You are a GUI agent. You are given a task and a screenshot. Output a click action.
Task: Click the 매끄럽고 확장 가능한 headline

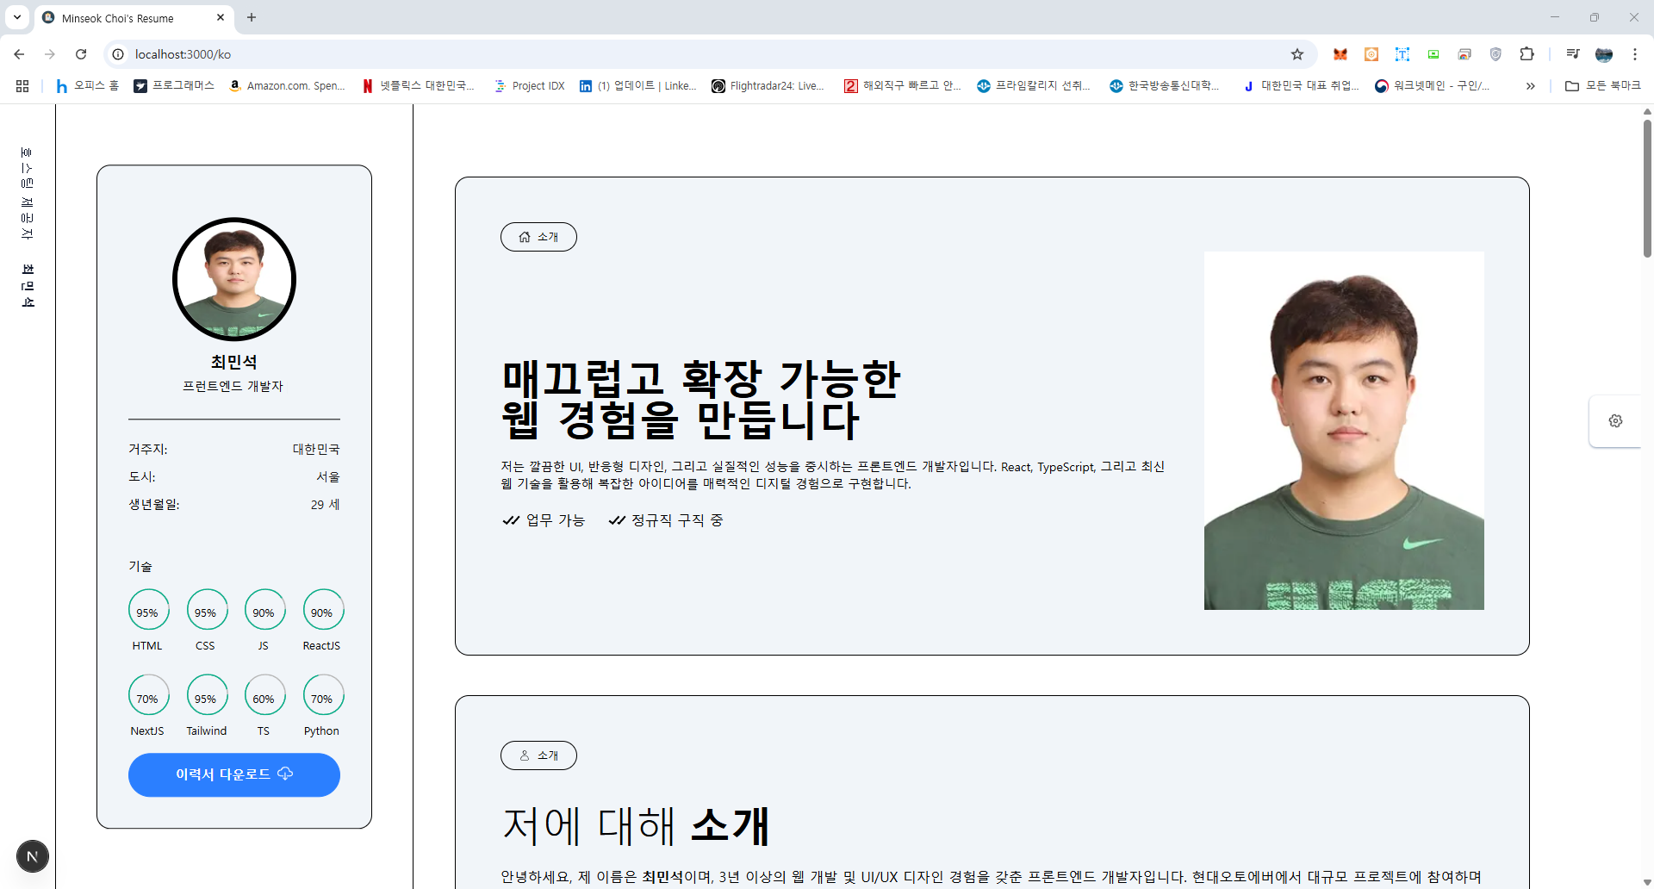pos(700,378)
